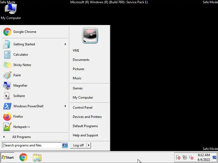Expand the Getting Started submenu arrow
The height and width of the screenshot is (163, 218).
pos(65,44)
